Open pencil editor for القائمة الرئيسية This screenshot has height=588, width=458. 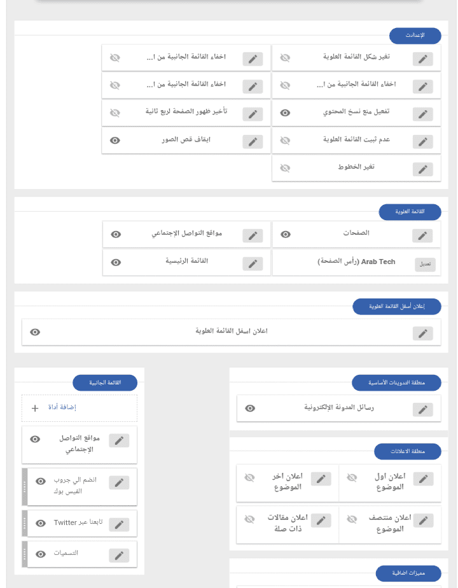[253, 263]
